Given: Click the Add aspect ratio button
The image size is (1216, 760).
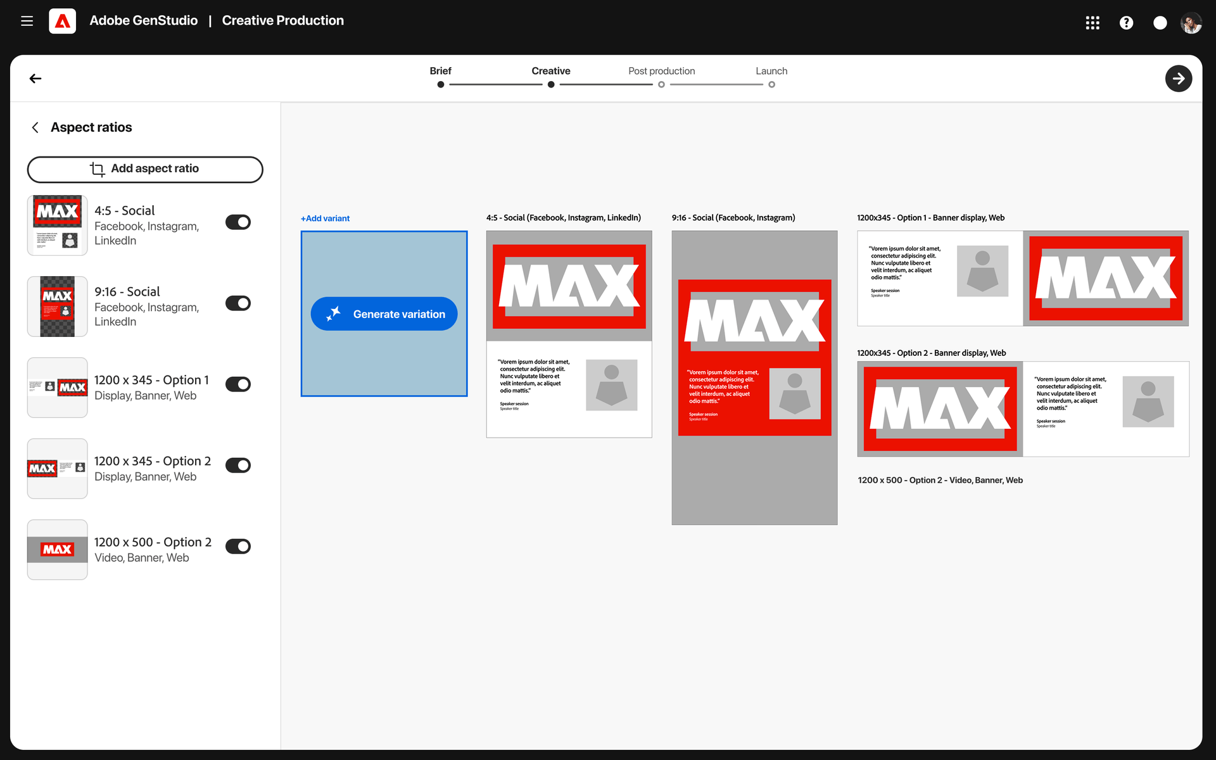Looking at the screenshot, I should (x=145, y=169).
